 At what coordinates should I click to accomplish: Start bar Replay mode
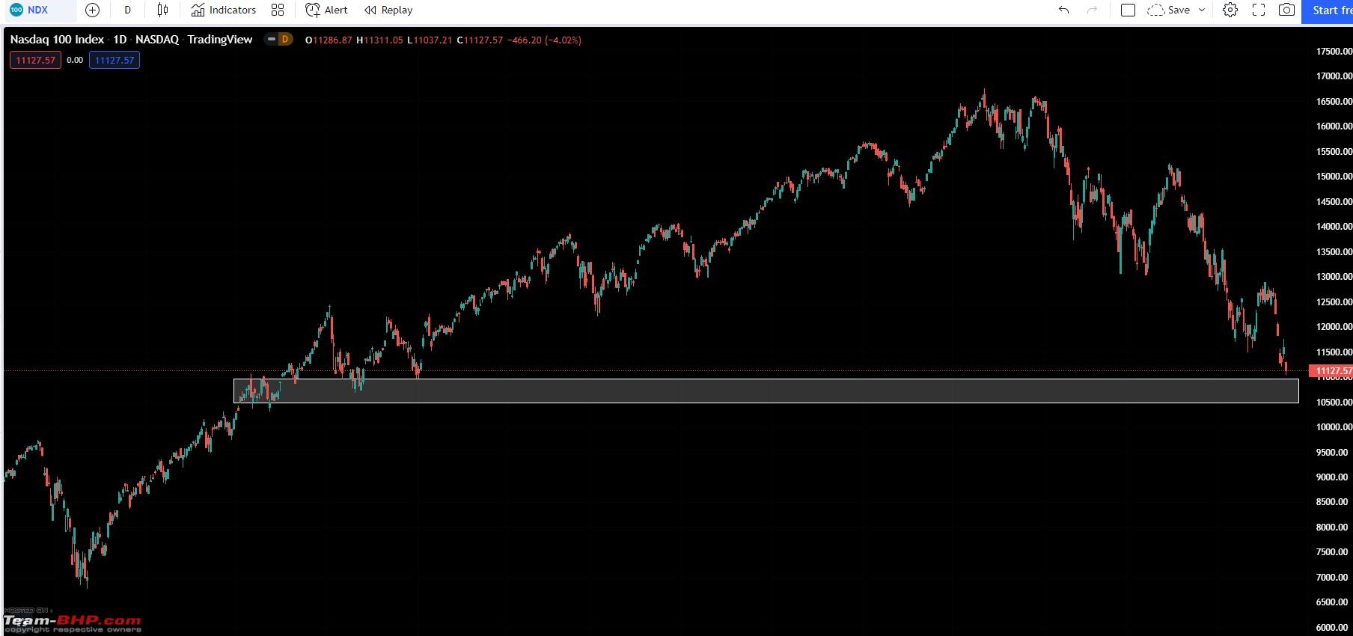[388, 10]
